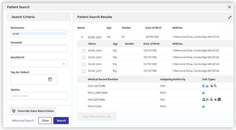Click the lab flask icon in PHLS LAB572046 row

[x=203, y=93]
